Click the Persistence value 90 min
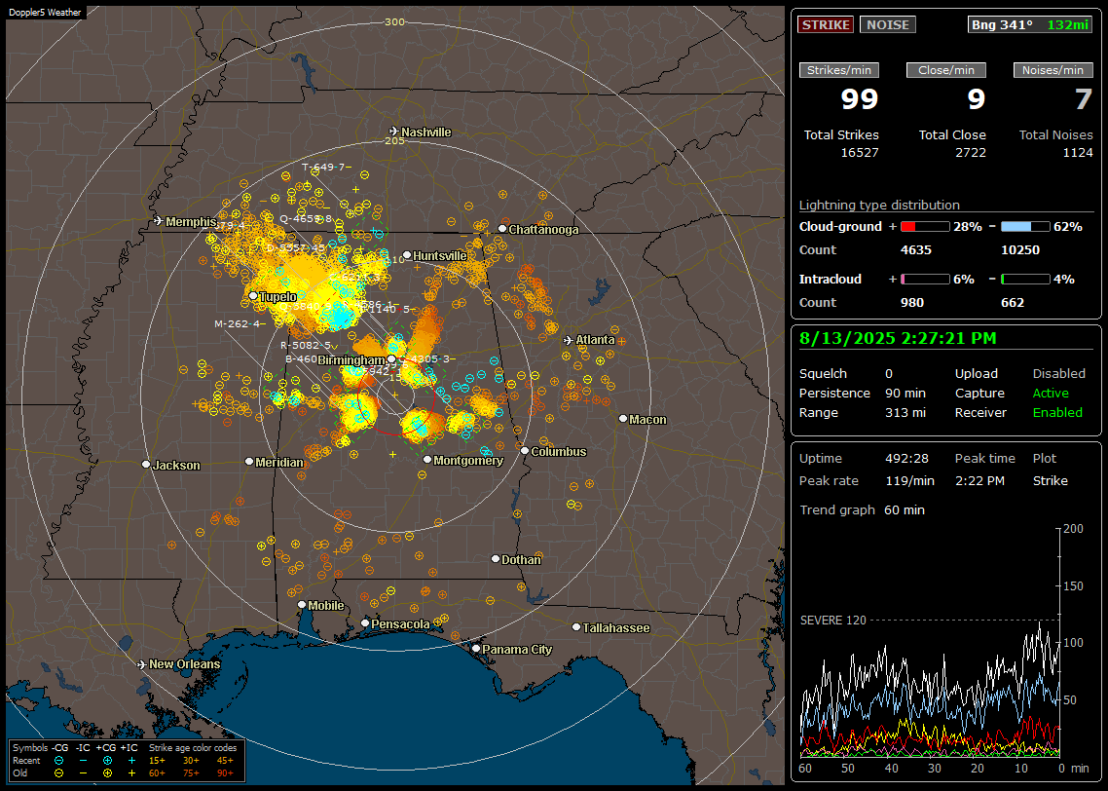This screenshot has height=791, width=1108. click(905, 393)
